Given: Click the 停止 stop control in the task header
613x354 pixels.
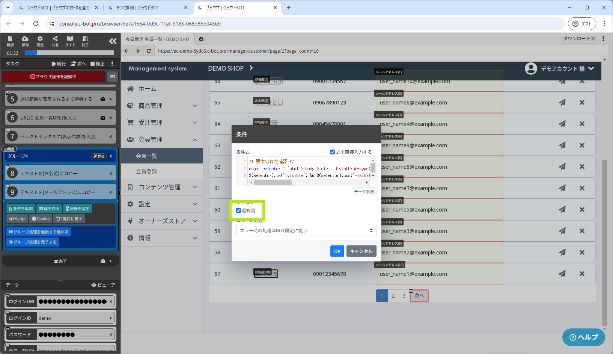Looking at the screenshot, I should coord(98,64).
